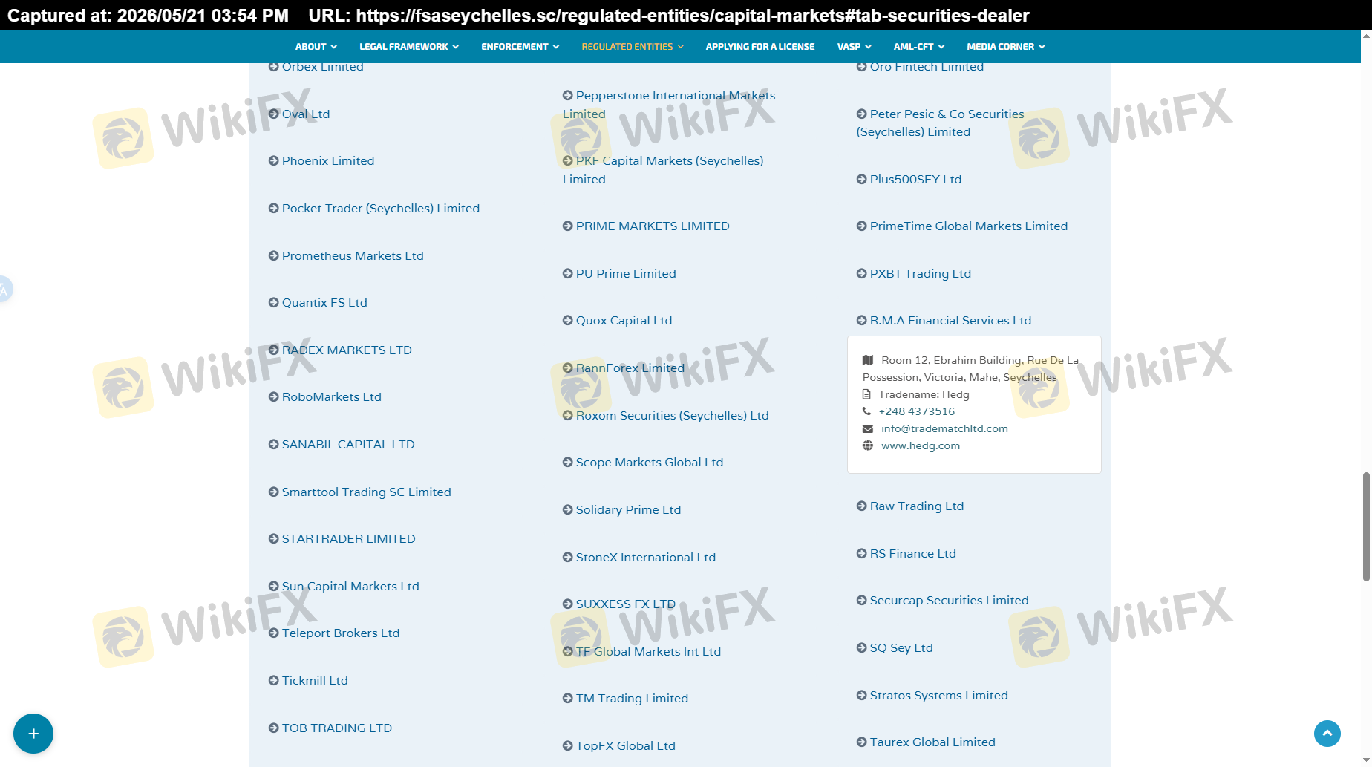The image size is (1372, 767).
Task: Click the arrow icon beside Tickmill Ltd
Action: (x=273, y=680)
